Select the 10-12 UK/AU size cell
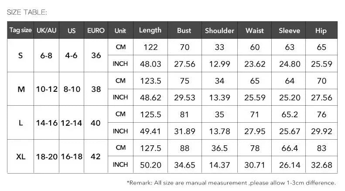 point(46,89)
